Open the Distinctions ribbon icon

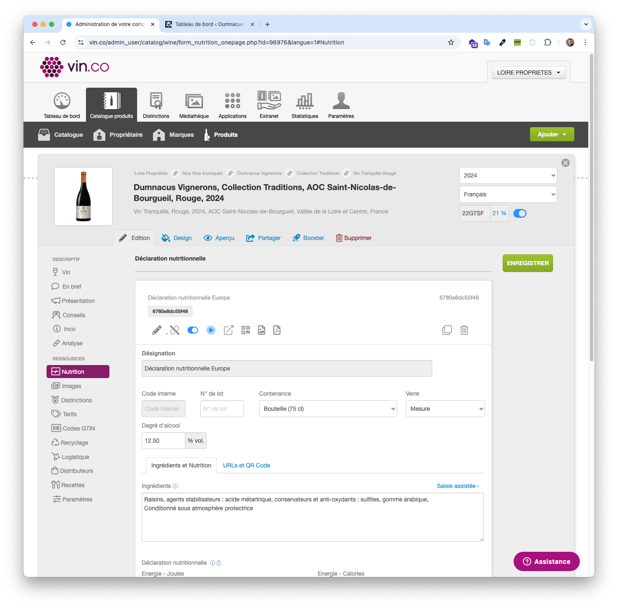tap(156, 101)
